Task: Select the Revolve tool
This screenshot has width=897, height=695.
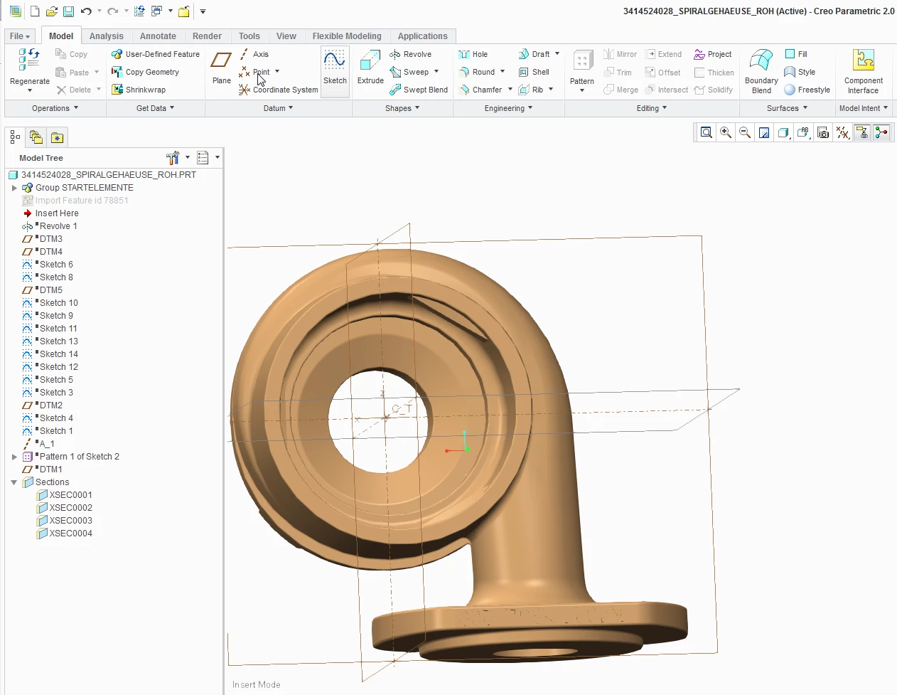Action: [411, 54]
